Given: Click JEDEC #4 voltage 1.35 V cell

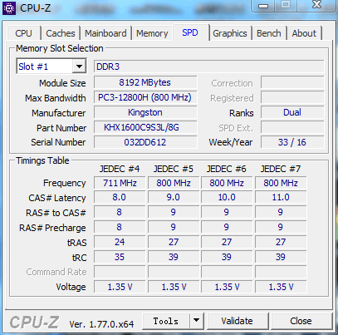Looking at the screenshot, I should click(120, 287).
